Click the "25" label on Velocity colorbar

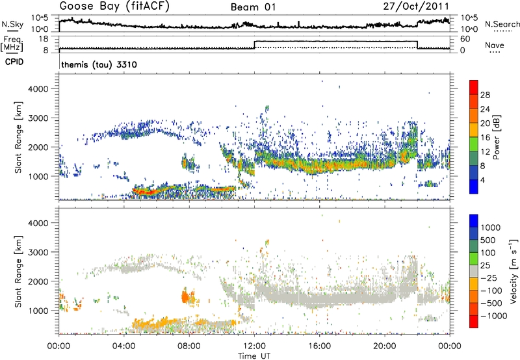click(485, 266)
